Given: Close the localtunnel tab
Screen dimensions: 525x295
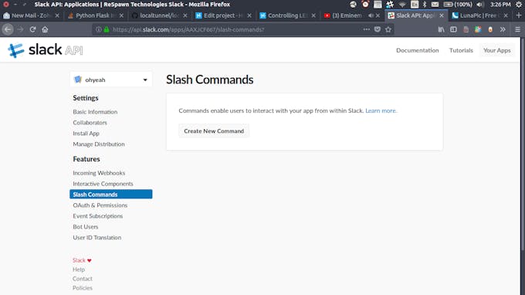Looking at the screenshot, I should click(185, 15).
